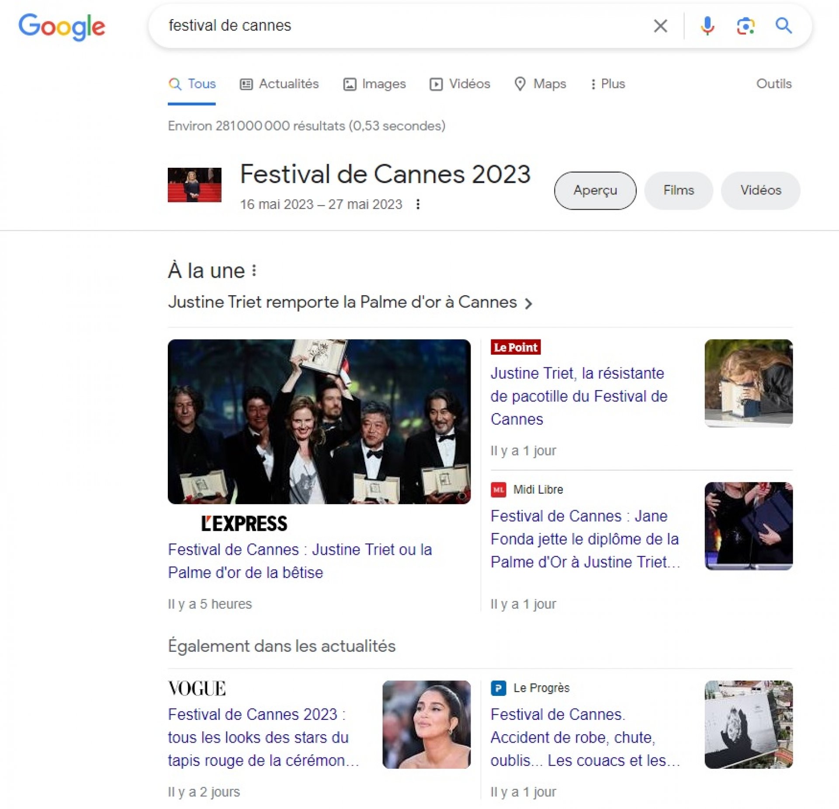
Task: Open 'Justine Triet ou la Palme d'or de la bêtise' article
Action: pyautogui.click(x=300, y=561)
